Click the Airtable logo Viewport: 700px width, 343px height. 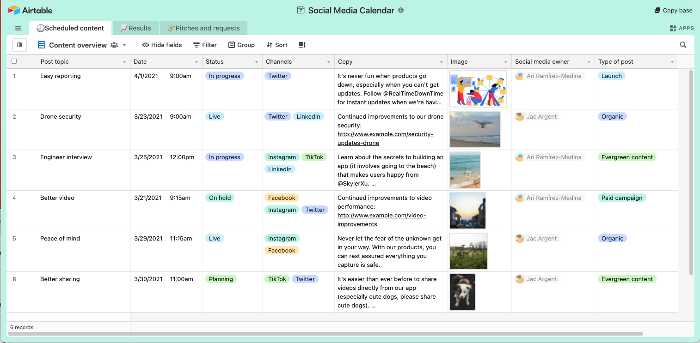tap(30, 10)
